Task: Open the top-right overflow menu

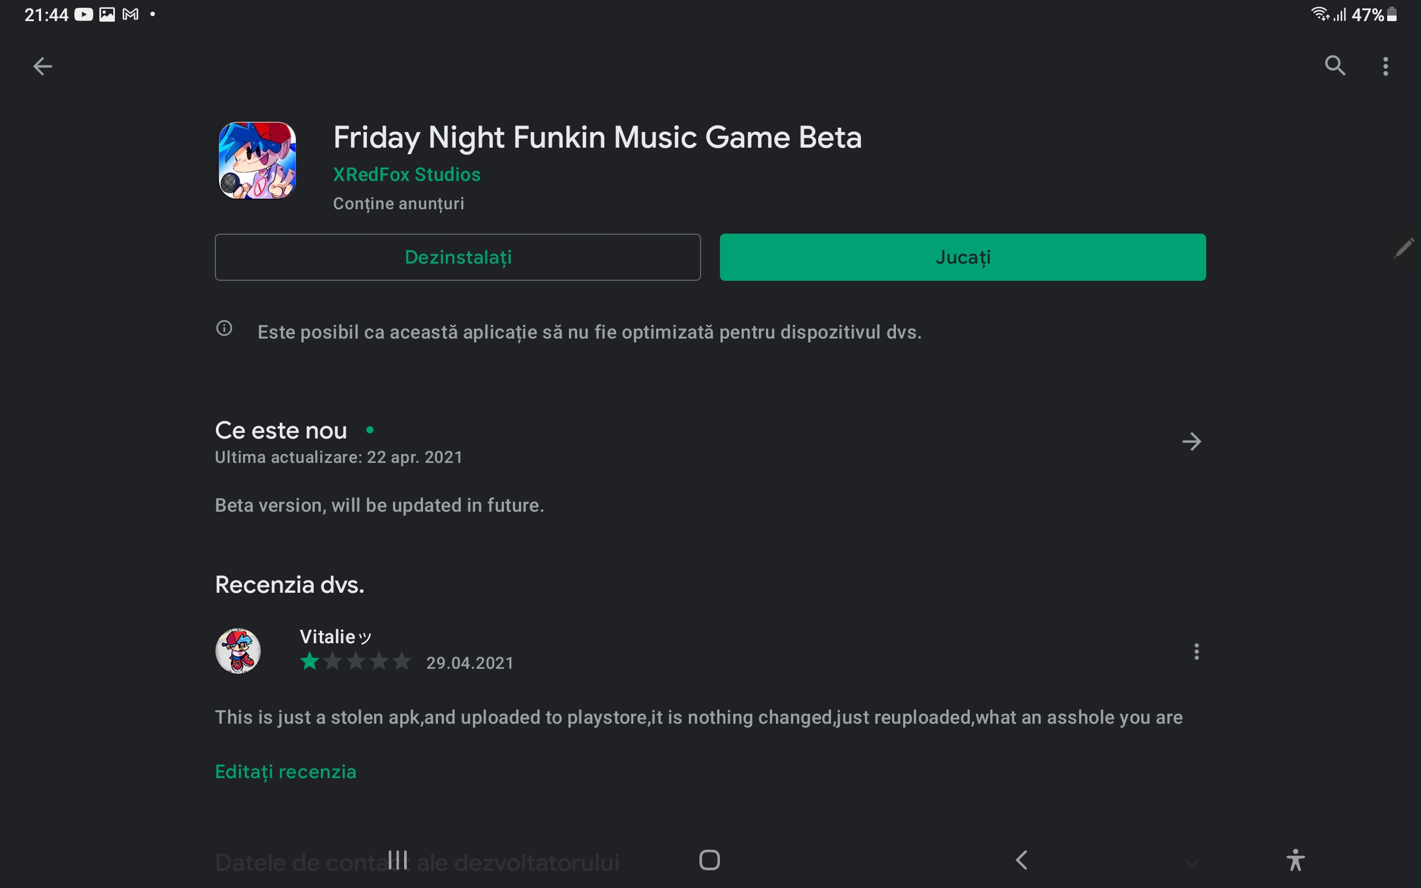Action: tap(1386, 66)
